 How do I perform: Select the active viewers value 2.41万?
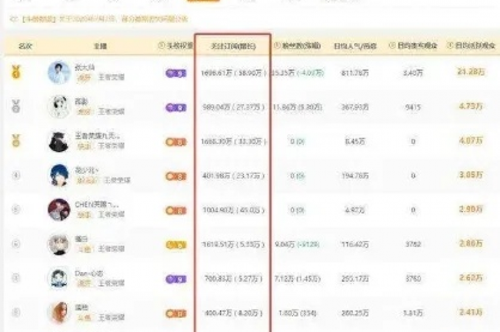click(x=471, y=312)
